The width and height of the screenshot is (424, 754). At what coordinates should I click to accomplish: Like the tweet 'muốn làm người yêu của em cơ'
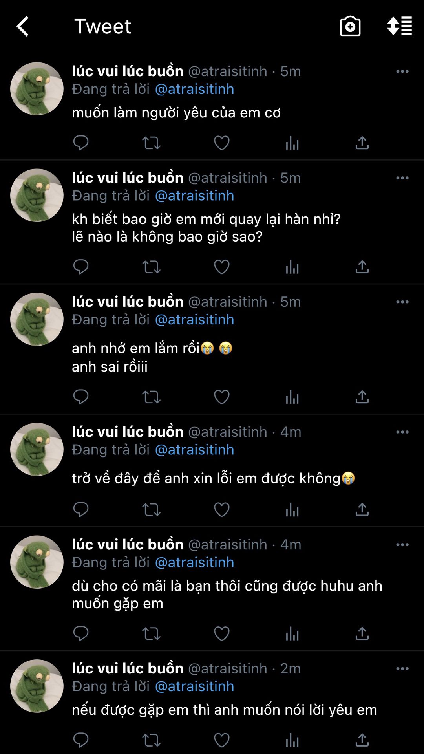coord(221,143)
